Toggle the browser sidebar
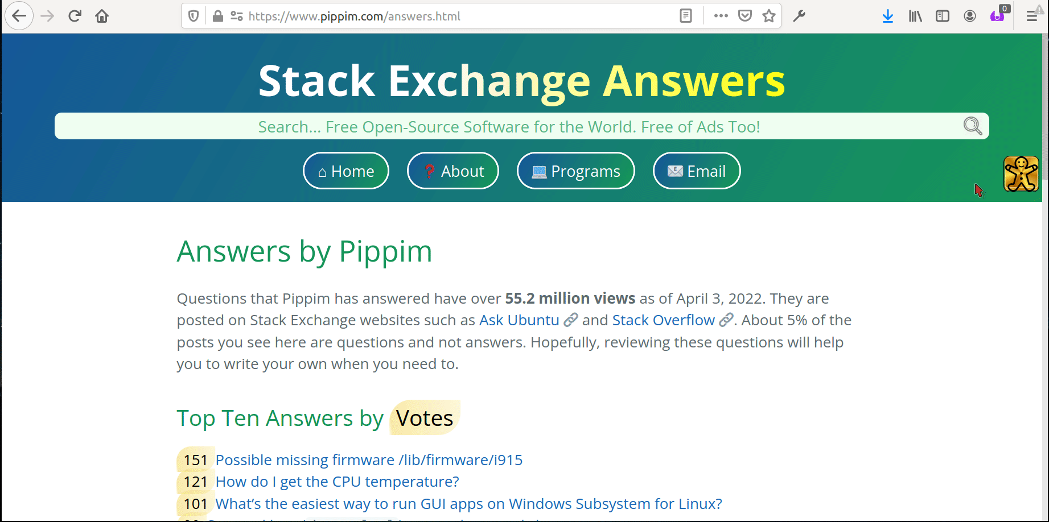Image resolution: width=1049 pixels, height=522 pixels. click(943, 16)
